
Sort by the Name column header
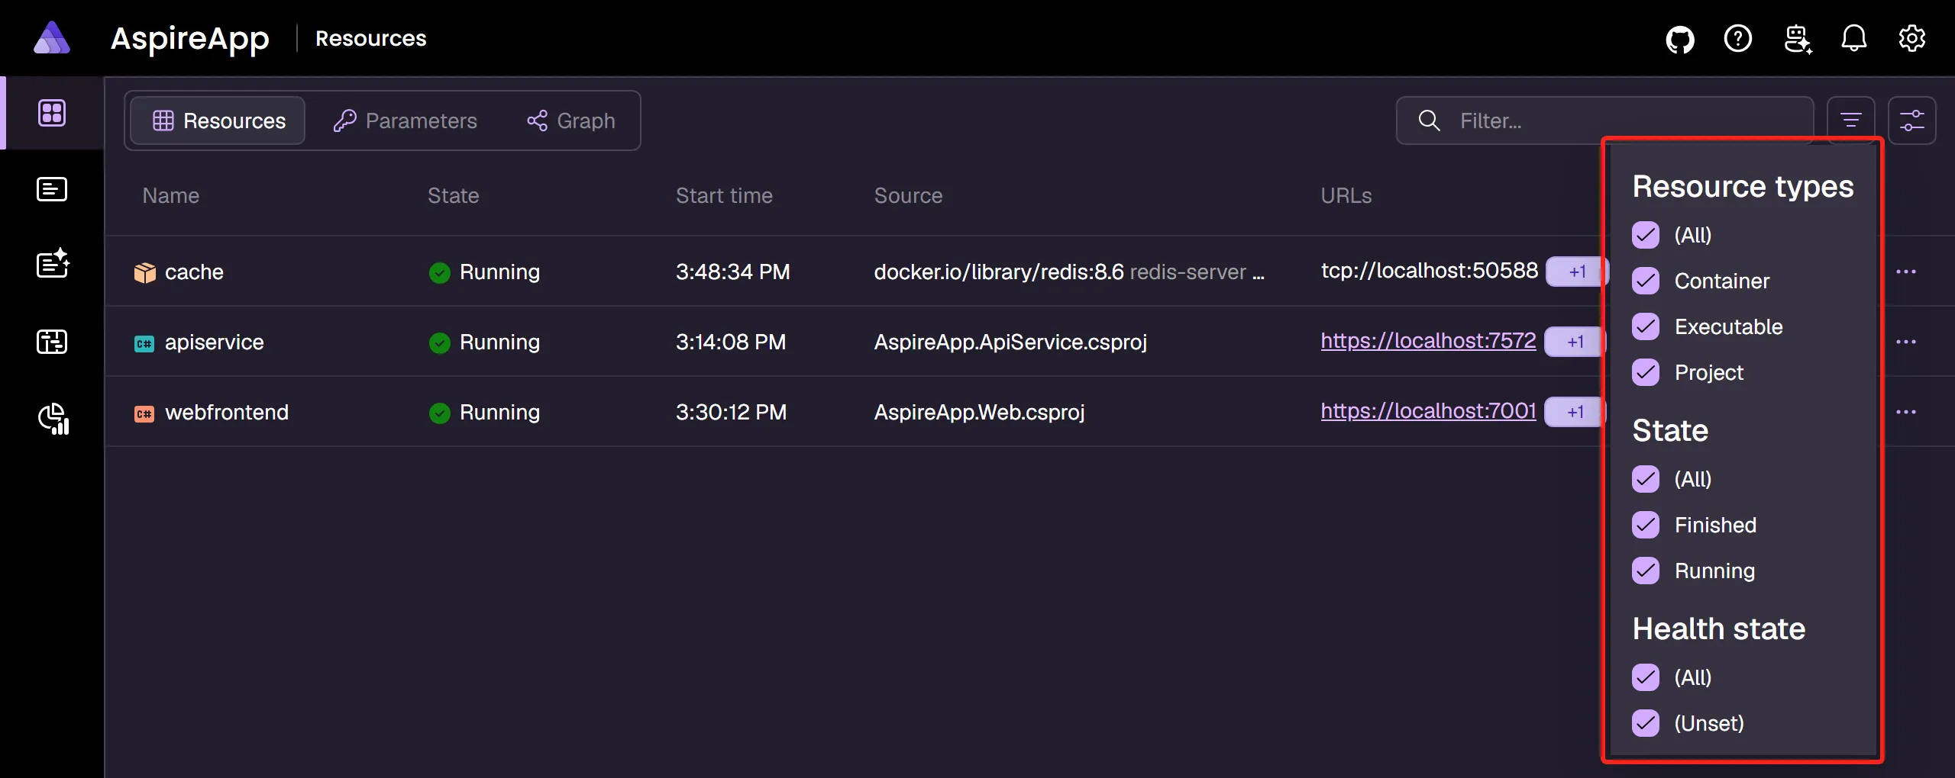171,196
